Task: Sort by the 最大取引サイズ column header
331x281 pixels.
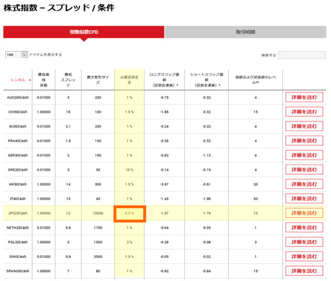Action: pyautogui.click(x=98, y=80)
